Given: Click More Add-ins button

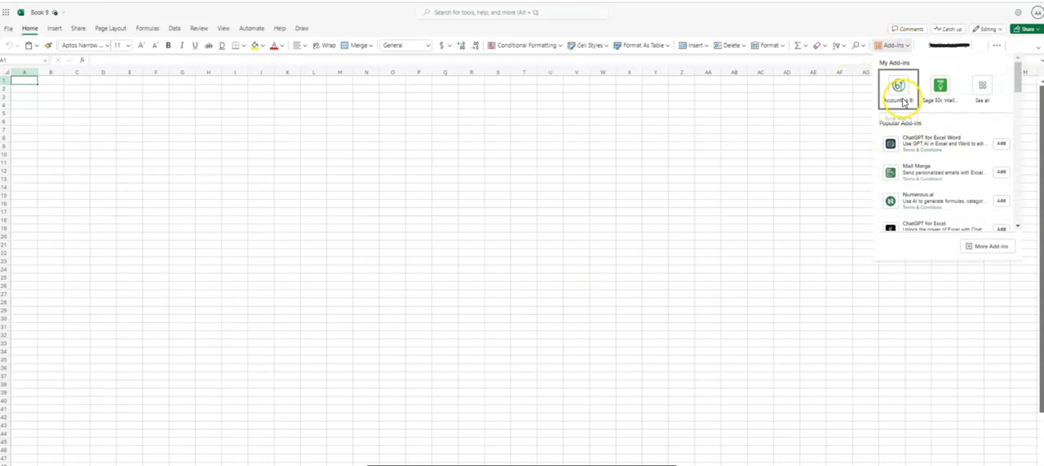Looking at the screenshot, I should click(987, 247).
